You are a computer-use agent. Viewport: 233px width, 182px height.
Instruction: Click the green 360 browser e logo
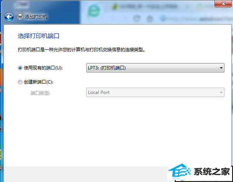pyautogui.click(x=94, y=11)
